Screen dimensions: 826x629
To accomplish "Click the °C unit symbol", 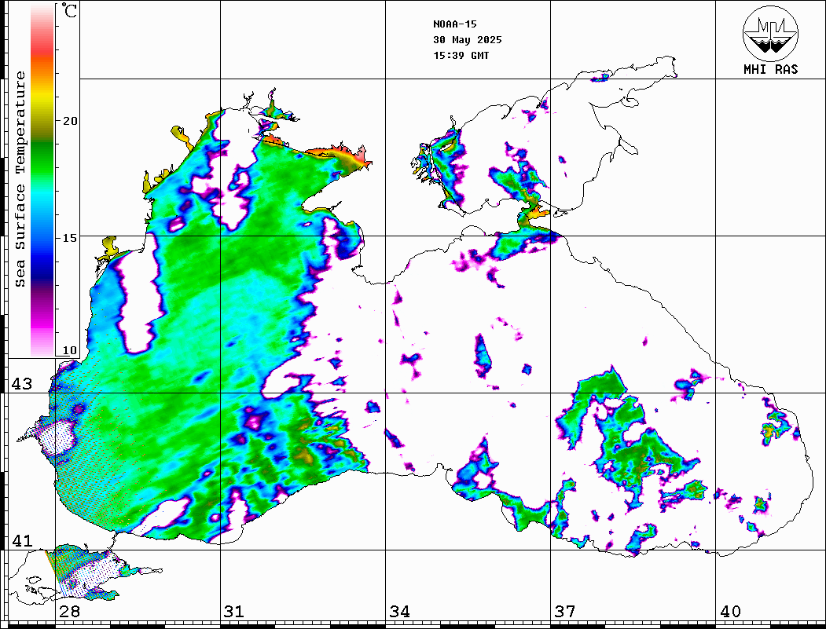I will tap(69, 10).
